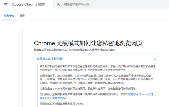Click the paragraph line starting 在无痕模式下
The width and height of the screenshot is (169, 107).
click(95, 76)
